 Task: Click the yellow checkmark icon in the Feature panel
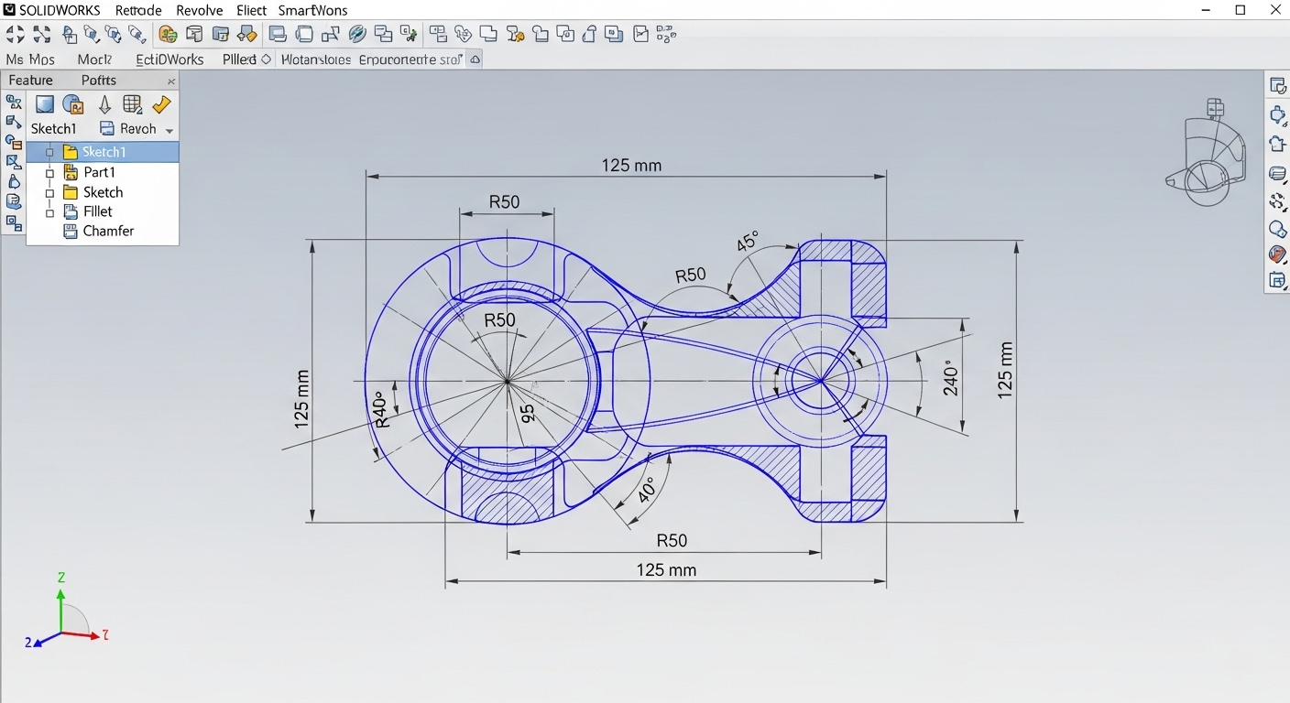161,104
